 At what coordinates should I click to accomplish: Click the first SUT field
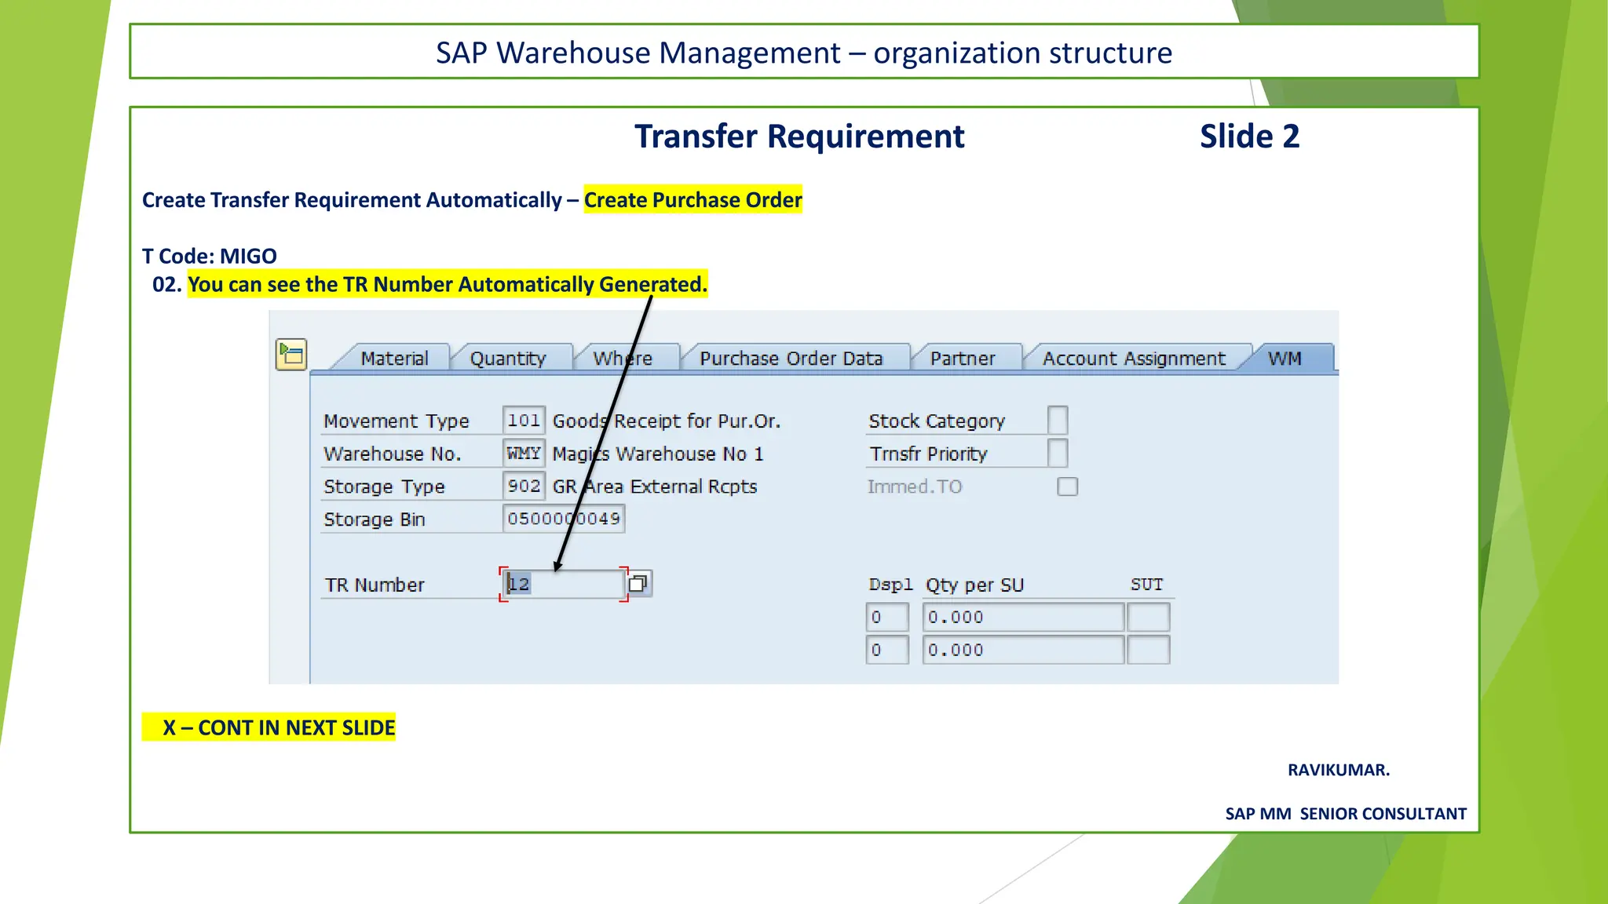tap(1149, 618)
